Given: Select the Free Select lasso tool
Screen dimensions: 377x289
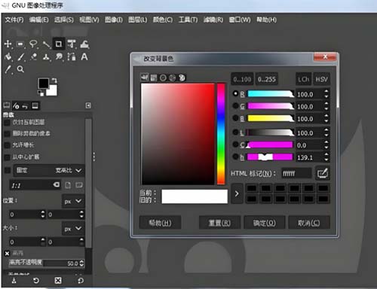Looking at the screenshot, I should [x=33, y=44].
